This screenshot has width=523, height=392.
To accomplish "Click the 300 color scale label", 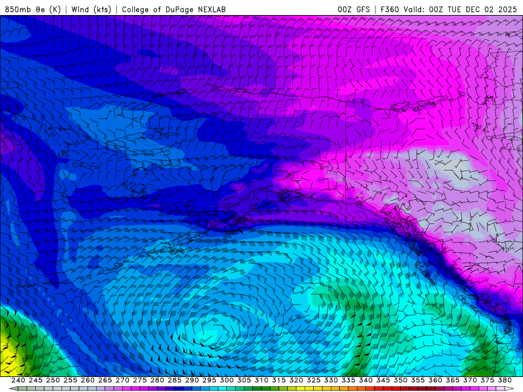I will point(226,380).
